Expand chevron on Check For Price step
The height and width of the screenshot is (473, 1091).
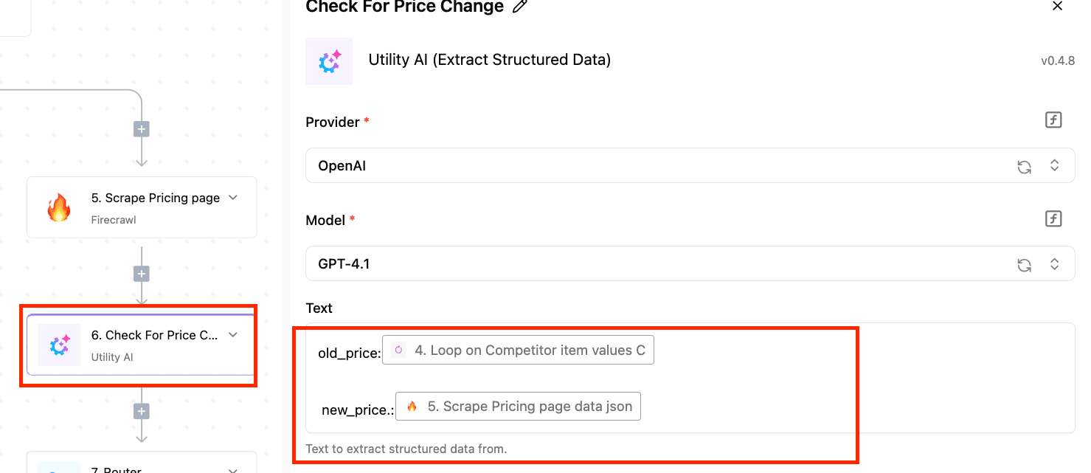pos(233,335)
